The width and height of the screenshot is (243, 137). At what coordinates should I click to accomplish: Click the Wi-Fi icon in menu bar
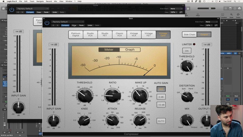[216, 1]
